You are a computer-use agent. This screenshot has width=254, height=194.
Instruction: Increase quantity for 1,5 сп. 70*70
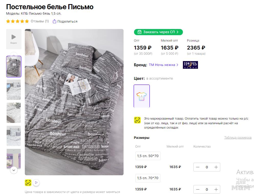216,189
